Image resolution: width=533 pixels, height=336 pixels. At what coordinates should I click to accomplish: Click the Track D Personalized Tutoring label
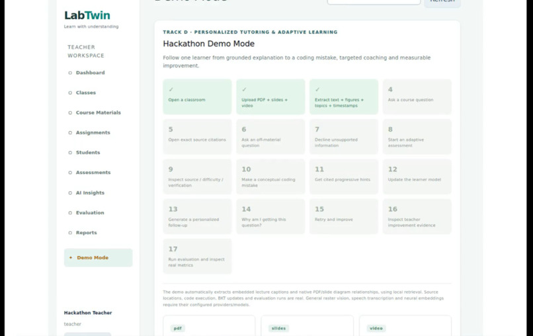tap(250, 32)
